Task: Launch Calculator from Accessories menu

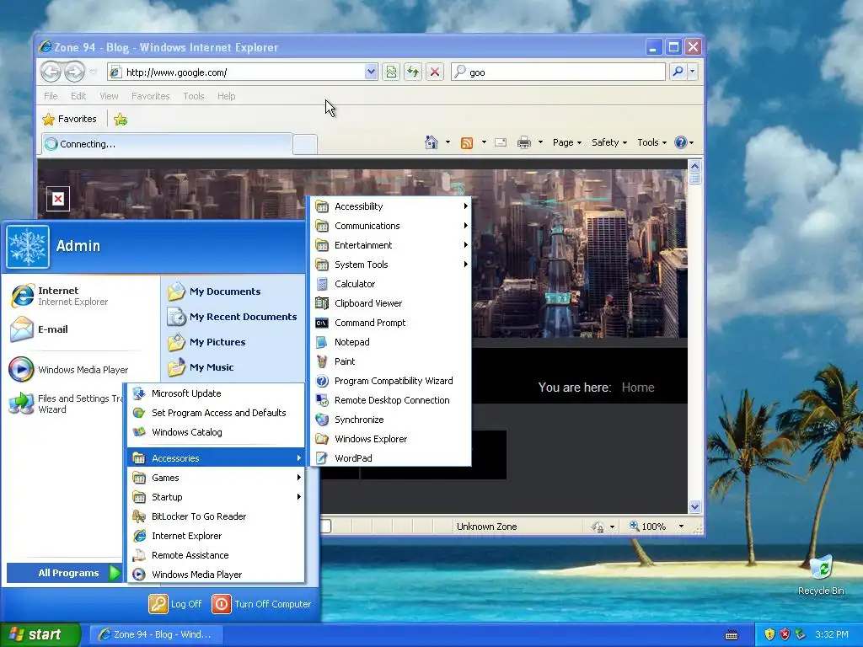Action: [x=391, y=284]
